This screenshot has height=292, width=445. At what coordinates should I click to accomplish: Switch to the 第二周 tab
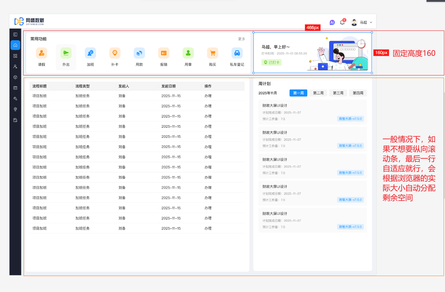coord(318,93)
